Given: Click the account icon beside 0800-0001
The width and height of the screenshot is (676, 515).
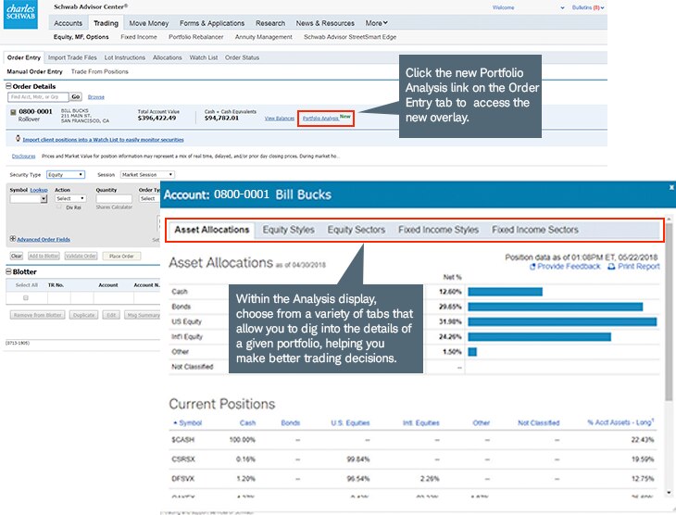Looking at the screenshot, I should pyautogui.click(x=13, y=112).
